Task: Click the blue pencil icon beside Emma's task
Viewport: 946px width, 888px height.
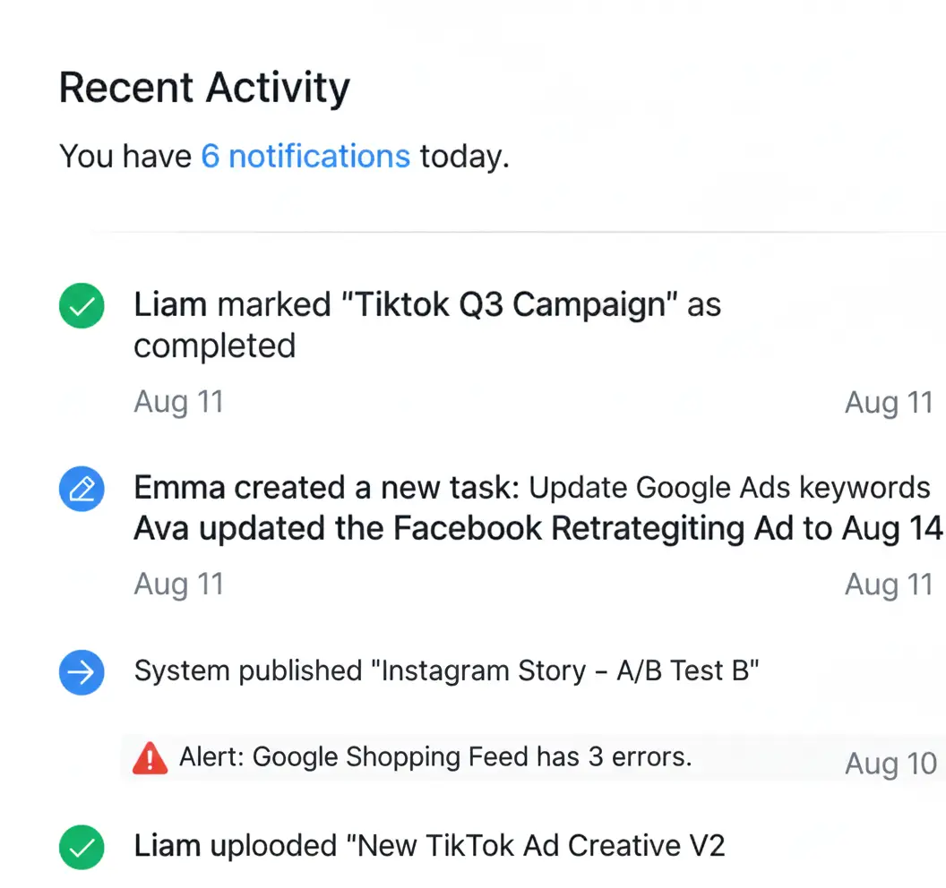Action: click(82, 489)
